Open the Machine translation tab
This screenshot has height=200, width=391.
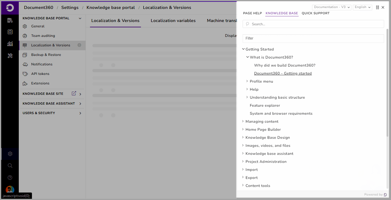click(222, 21)
